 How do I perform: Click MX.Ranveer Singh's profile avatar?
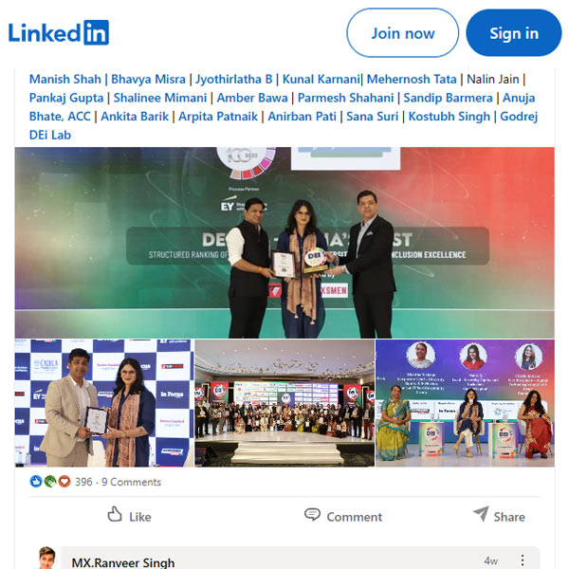(x=46, y=558)
